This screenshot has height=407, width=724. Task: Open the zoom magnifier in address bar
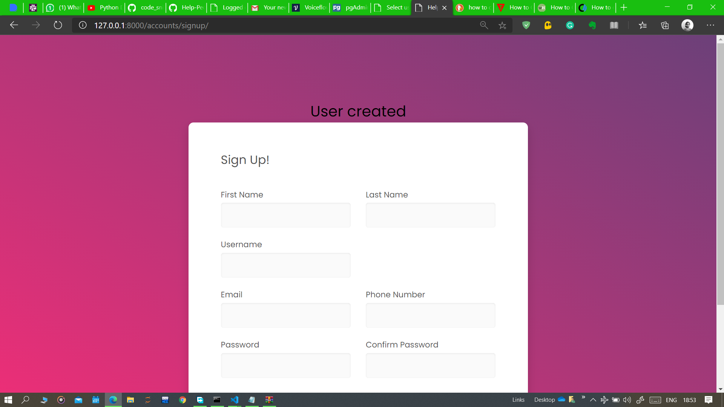pyautogui.click(x=484, y=25)
